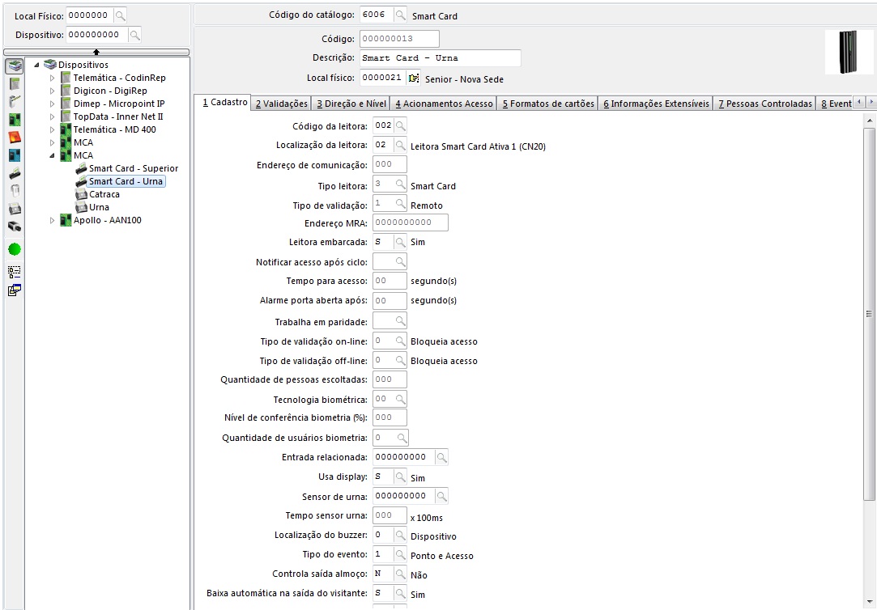Click the green circle status icon
This screenshot has height=610, width=877.
15,249
